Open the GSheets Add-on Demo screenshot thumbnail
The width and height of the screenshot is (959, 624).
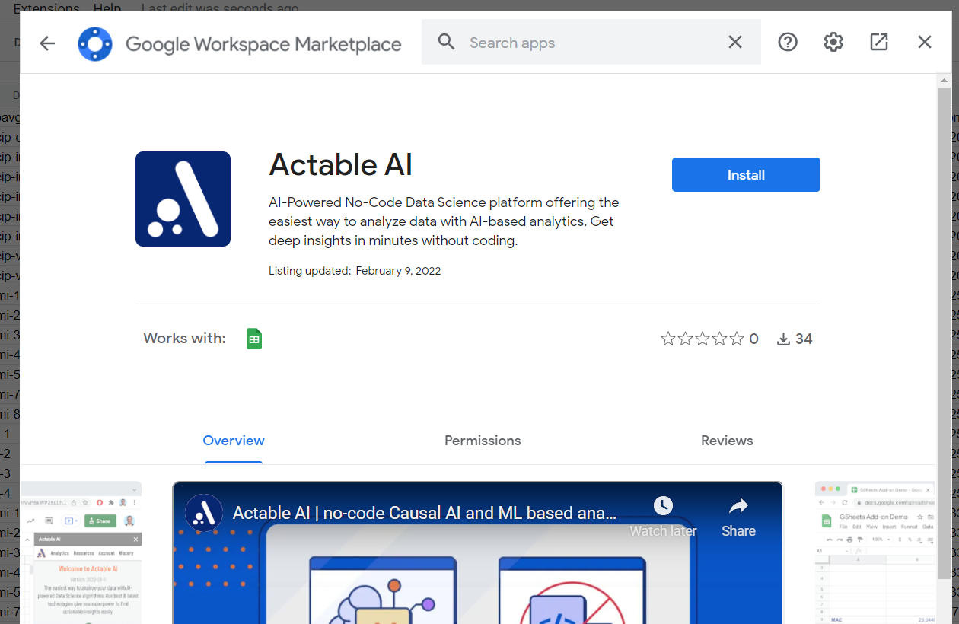[875, 552]
